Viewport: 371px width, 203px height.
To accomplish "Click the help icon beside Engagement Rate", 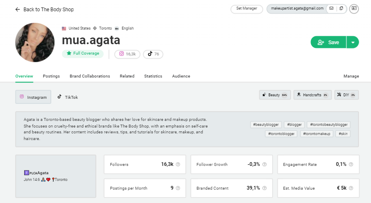I will [x=351, y=164].
